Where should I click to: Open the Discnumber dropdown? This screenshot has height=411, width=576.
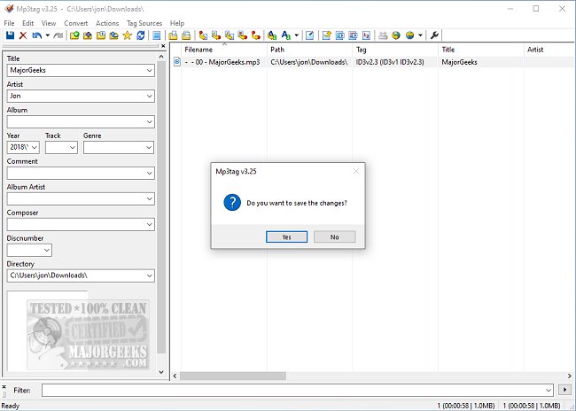pos(29,250)
